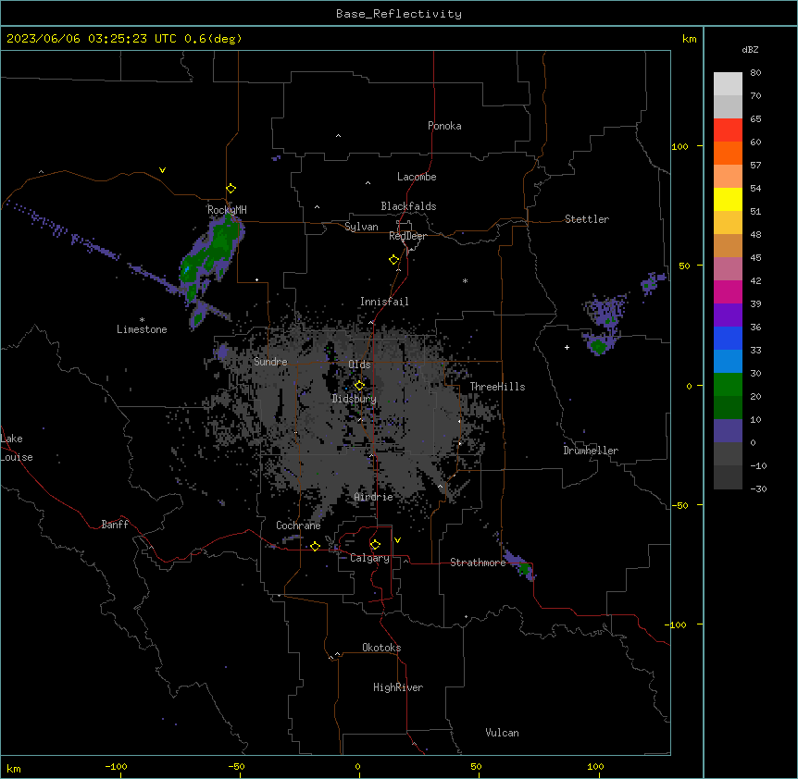798x779 pixels.
Task: Click the Innisfail city label
Action: click(x=384, y=302)
